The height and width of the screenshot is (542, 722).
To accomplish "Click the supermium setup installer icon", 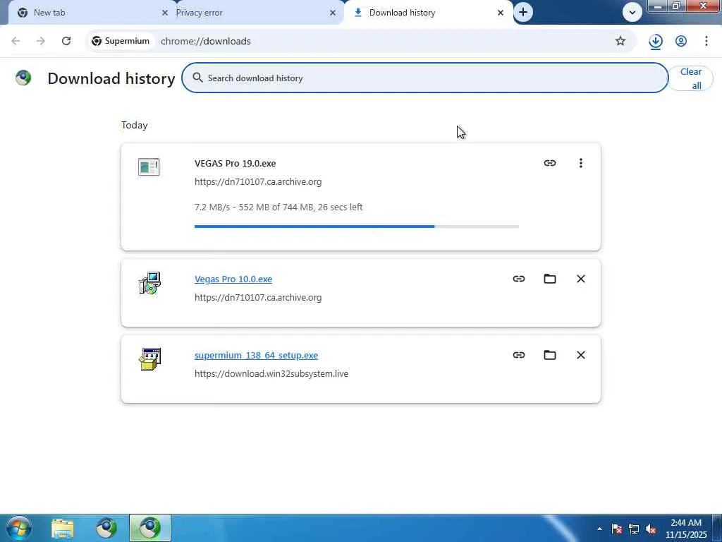I will click(x=149, y=359).
